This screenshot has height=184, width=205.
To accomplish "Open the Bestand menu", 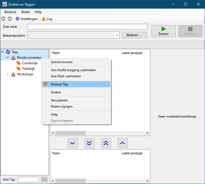I will point(10,12).
